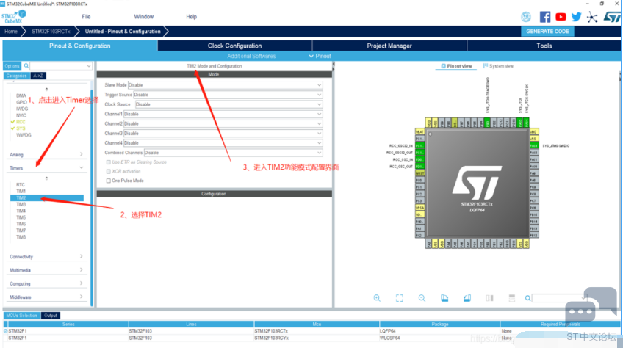The height and width of the screenshot is (348, 623).
Task: Open the Slave Mode dropdown
Action: [226, 85]
